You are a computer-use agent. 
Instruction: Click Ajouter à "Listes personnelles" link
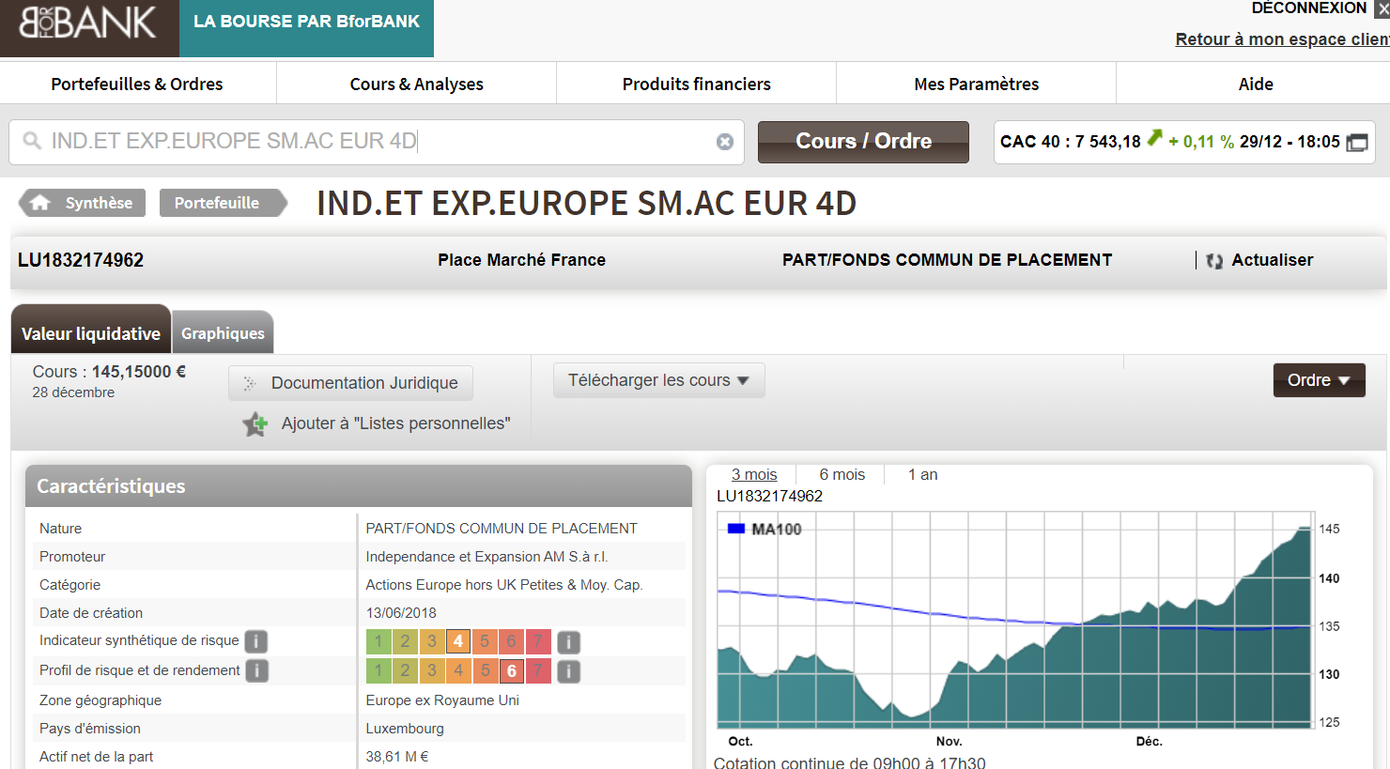coord(396,424)
